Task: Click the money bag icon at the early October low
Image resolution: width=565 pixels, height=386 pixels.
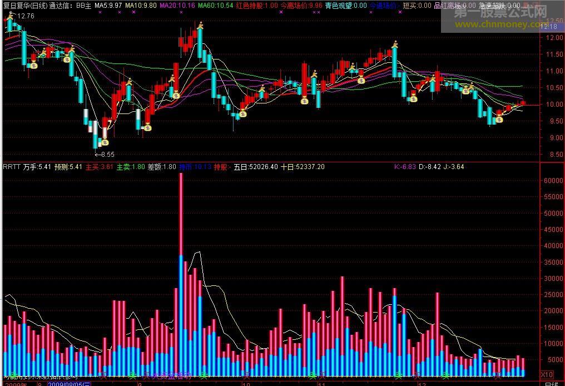Action: [x=243, y=114]
